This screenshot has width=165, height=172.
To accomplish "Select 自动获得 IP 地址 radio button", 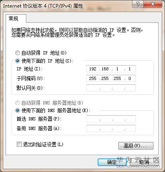I will click(18, 53).
